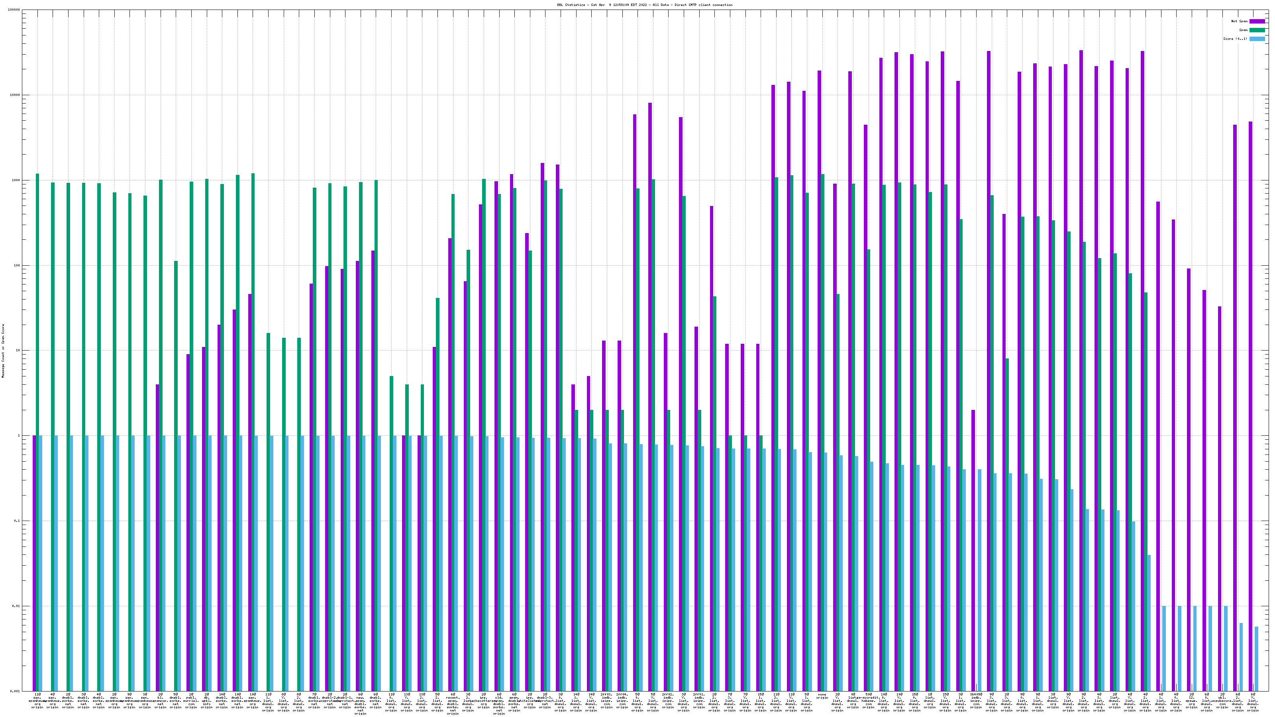Click the 'none origin' x-axis label
Viewport: 1275px width, 717px height.
click(x=822, y=697)
